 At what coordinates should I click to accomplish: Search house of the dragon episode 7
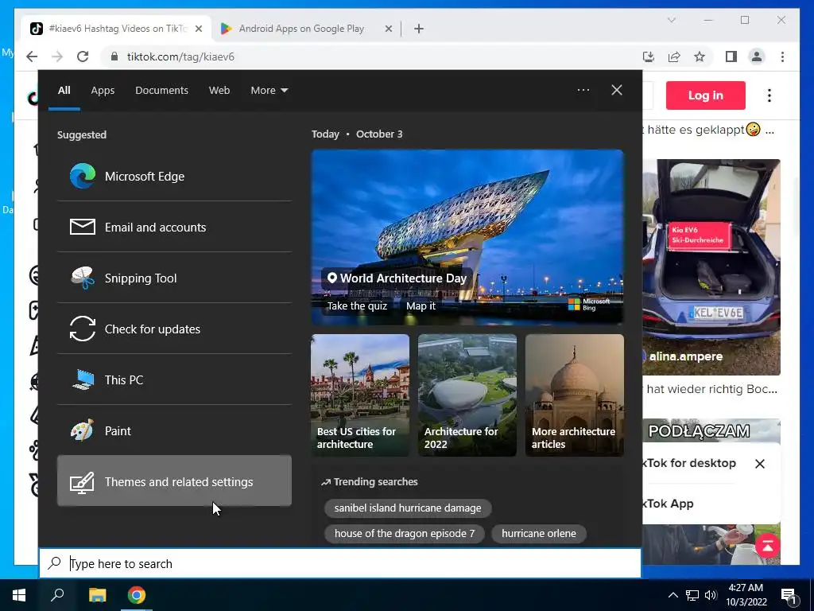405,533
